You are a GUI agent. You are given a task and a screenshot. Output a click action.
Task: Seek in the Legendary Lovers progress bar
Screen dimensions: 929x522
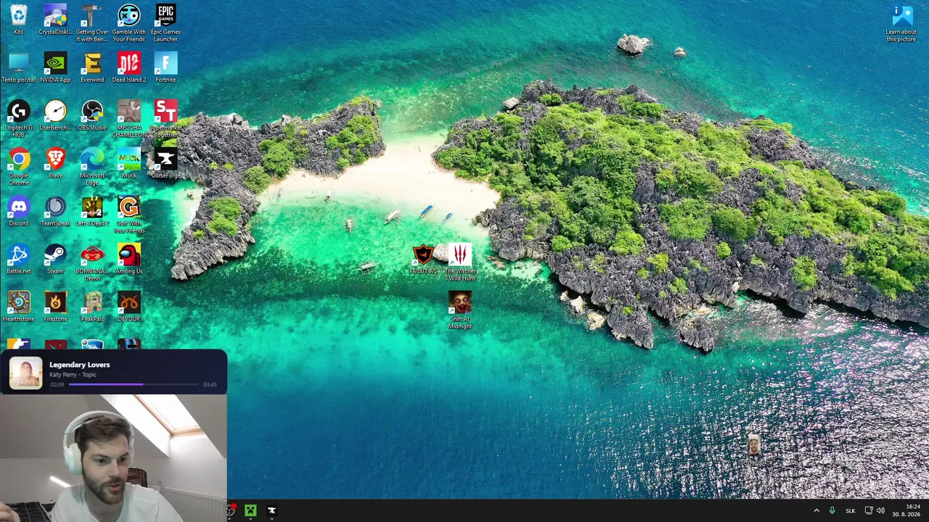pyautogui.click(x=134, y=384)
